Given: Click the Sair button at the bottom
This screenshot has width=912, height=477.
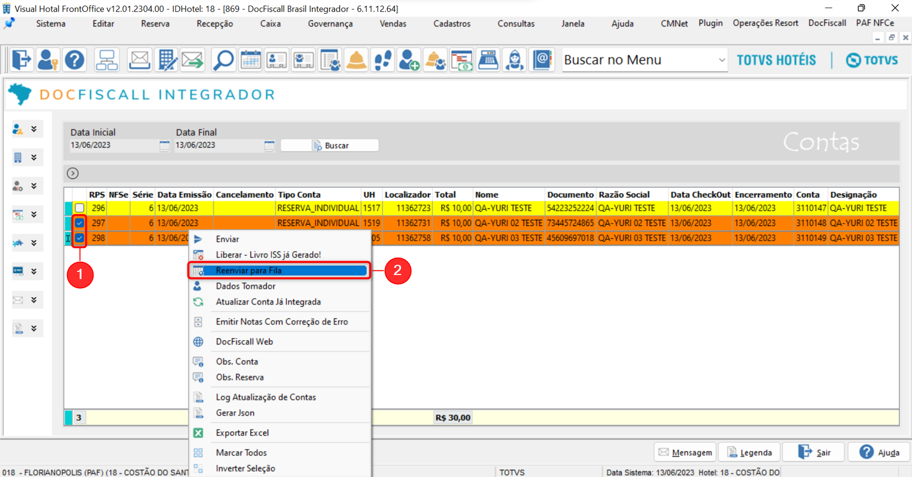Looking at the screenshot, I should coord(814,452).
